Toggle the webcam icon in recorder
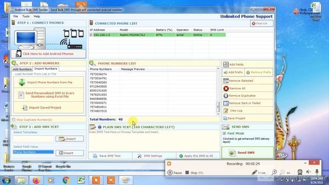This screenshot has height=185, width=329. 300,172
